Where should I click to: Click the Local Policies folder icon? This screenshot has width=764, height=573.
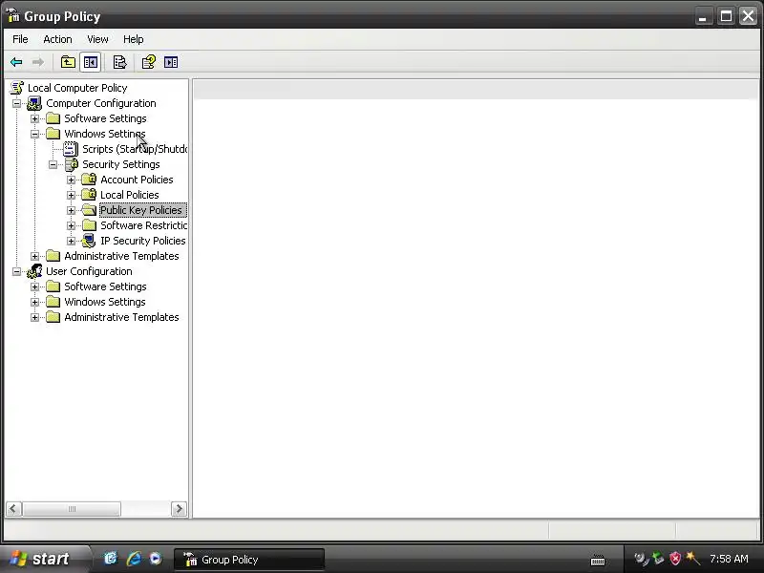pyautogui.click(x=89, y=195)
